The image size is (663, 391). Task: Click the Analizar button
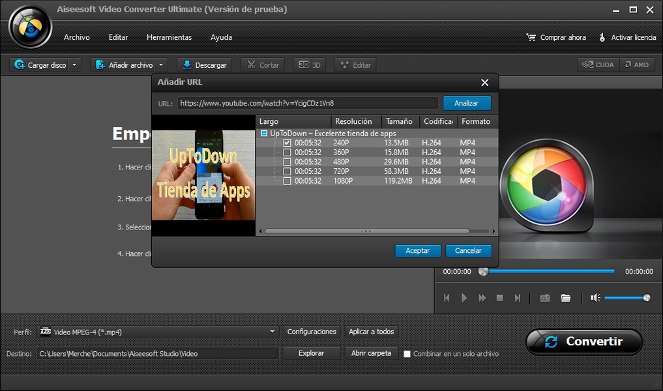pos(467,103)
